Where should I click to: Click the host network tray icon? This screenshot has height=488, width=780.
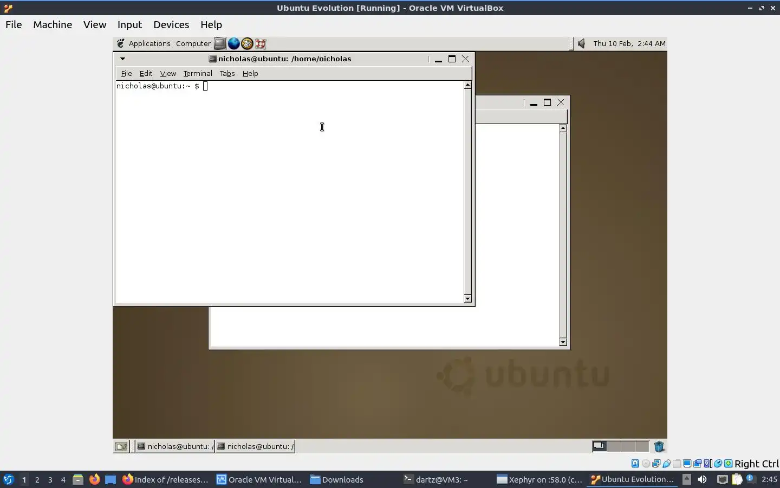pos(722,479)
